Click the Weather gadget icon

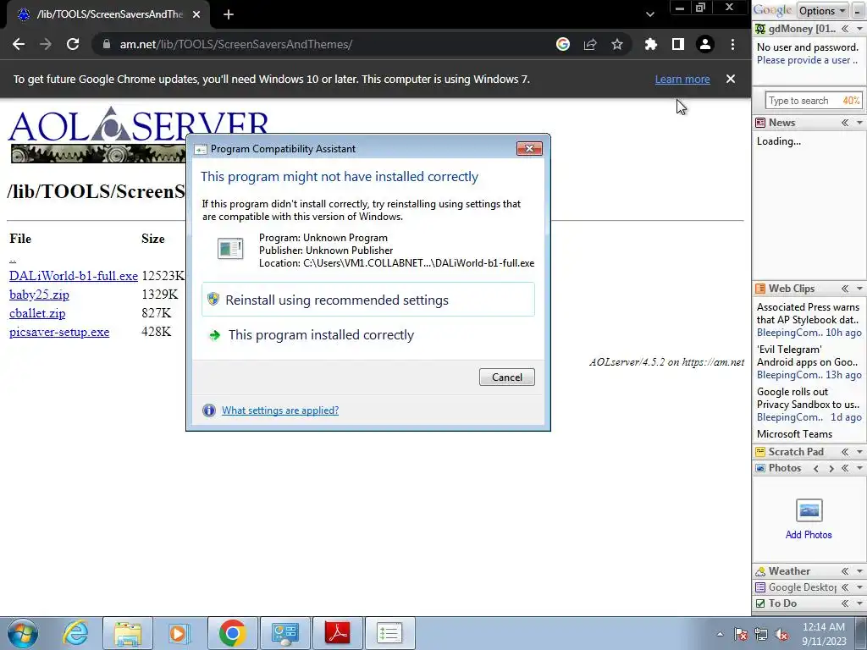tap(761, 571)
